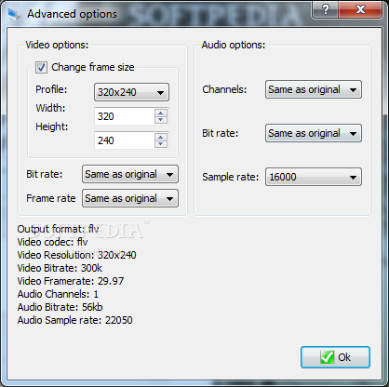This screenshot has height=387, width=389.
Task: Decrease Height with down spinner arrow
Action: [161, 144]
